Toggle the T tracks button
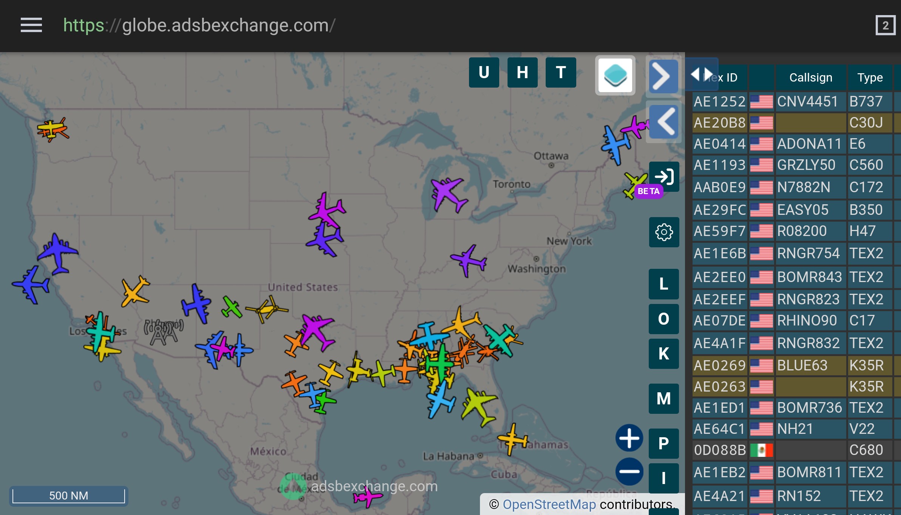Screen dimensions: 901x515 (561, 72)
